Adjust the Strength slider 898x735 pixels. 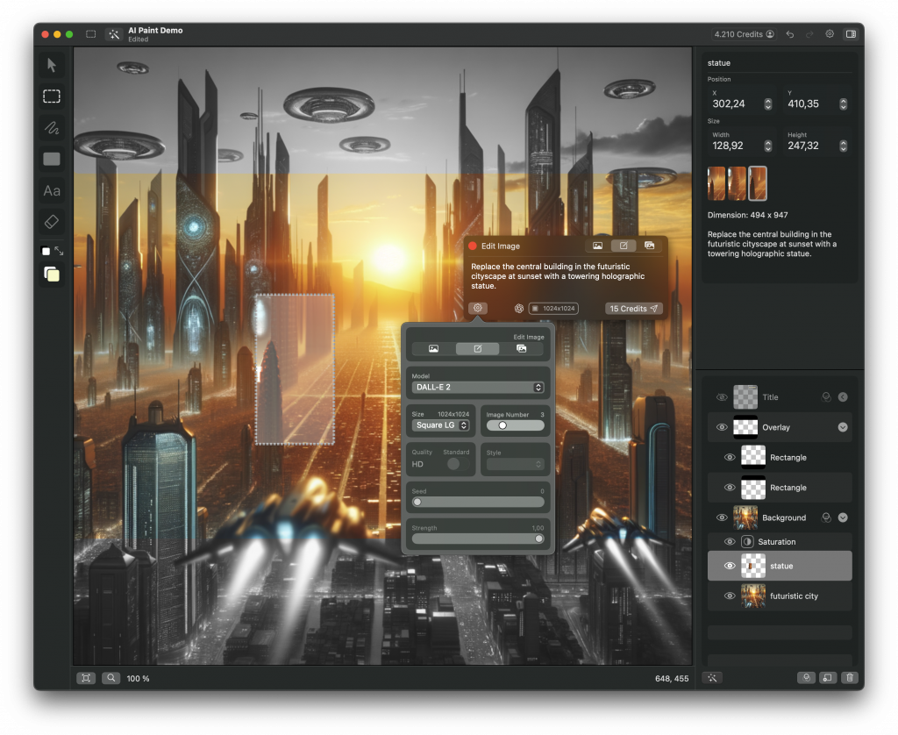[x=478, y=539]
